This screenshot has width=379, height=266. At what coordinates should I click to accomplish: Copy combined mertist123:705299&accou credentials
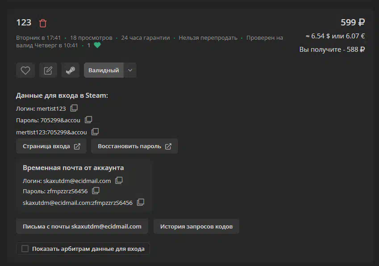coord(95,132)
